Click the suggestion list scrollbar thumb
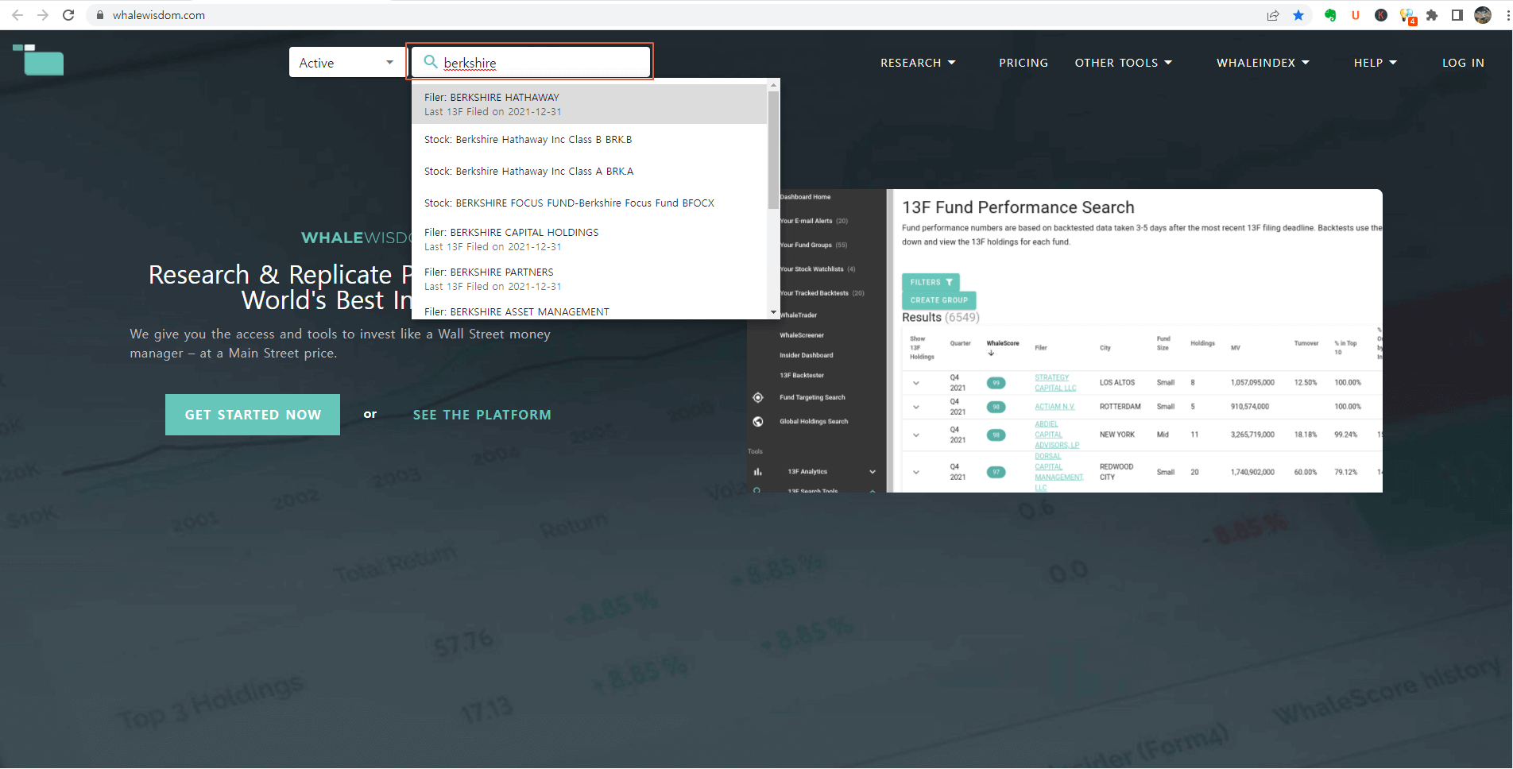 [773, 149]
